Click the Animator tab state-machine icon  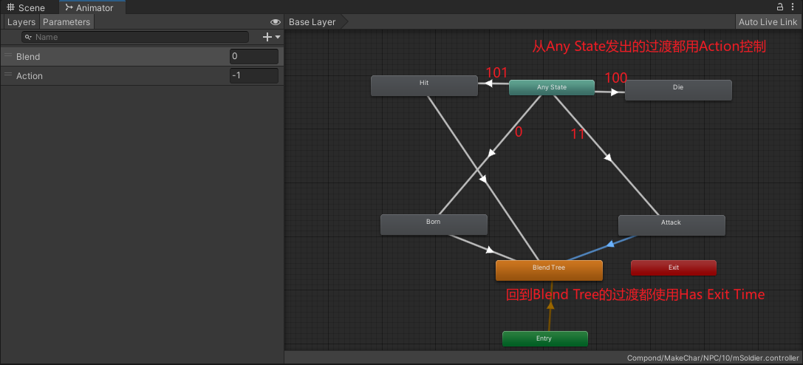69,7
